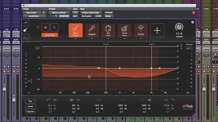Select the Hi-Hat profile
This screenshot has width=218, height=122.
(x=141, y=30)
